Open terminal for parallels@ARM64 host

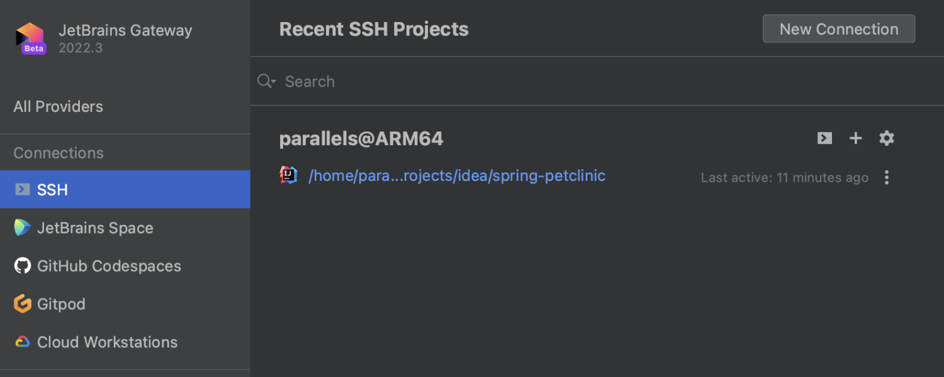pos(824,138)
